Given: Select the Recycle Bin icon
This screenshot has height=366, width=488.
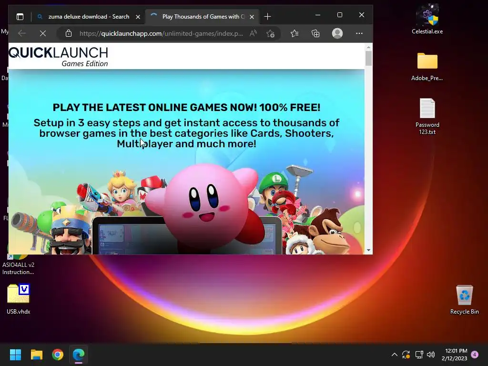Looking at the screenshot, I should (x=464, y=300).
